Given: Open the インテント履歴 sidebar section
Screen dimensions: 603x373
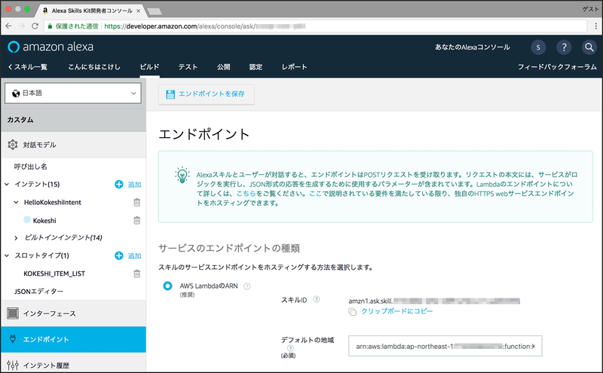Looking at the screenshot, I should click(73, 363).
